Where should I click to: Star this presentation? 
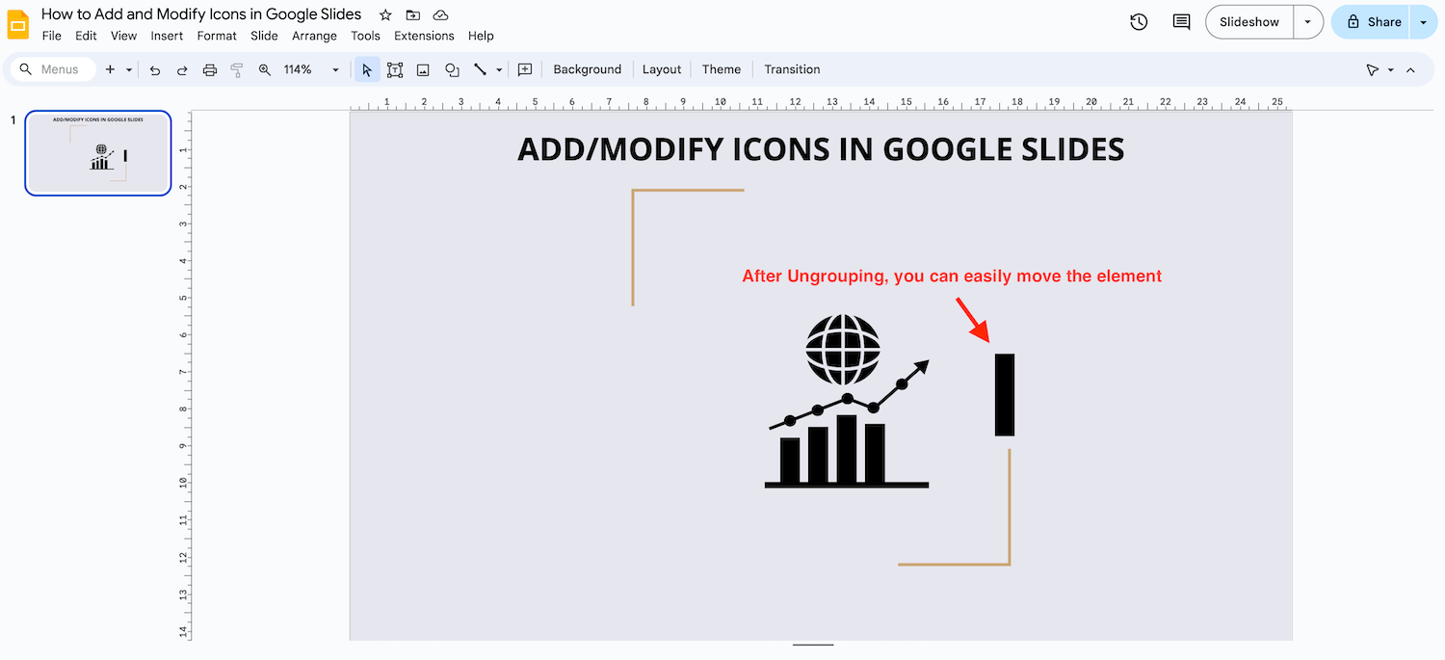tap(385, 15)
